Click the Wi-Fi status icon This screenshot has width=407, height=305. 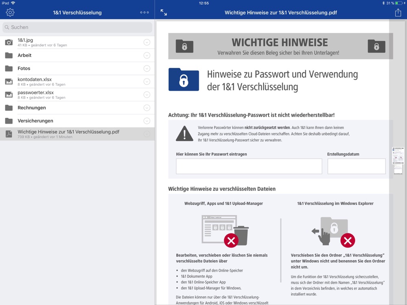pyautogui.click(x=13, y=3)
